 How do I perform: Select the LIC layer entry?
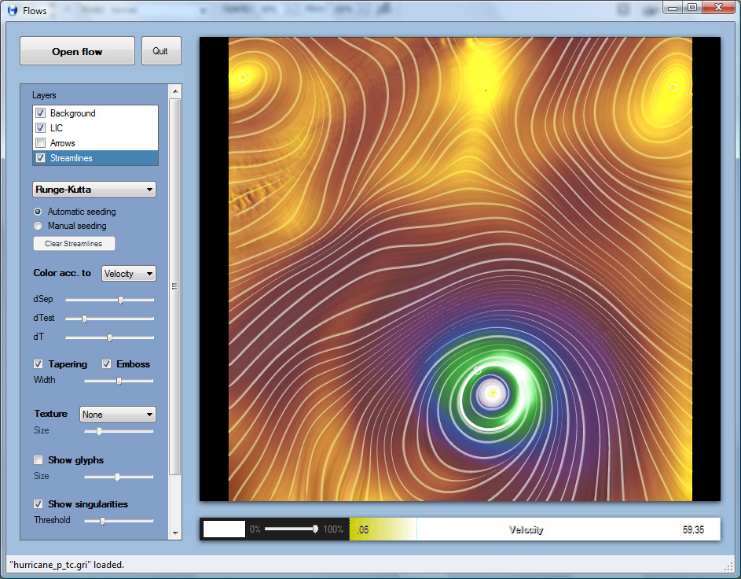(57, 128)
